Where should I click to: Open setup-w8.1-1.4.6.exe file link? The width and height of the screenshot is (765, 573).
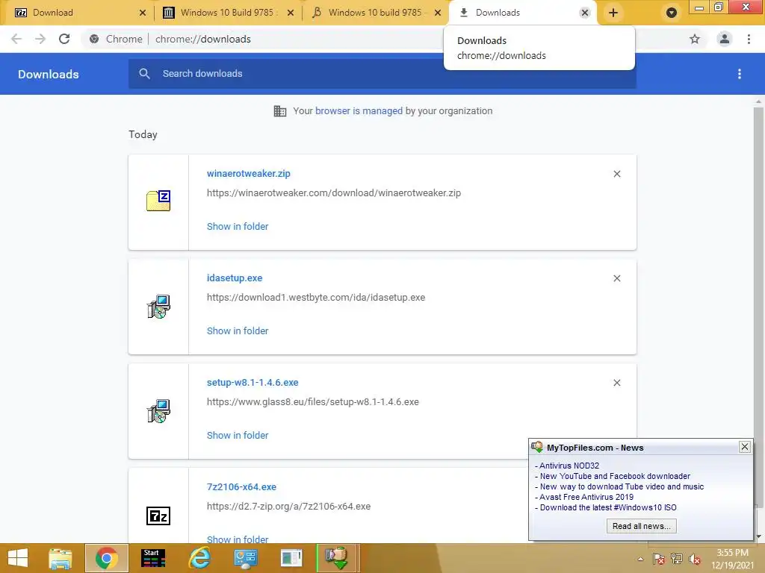tap(253, 383)
